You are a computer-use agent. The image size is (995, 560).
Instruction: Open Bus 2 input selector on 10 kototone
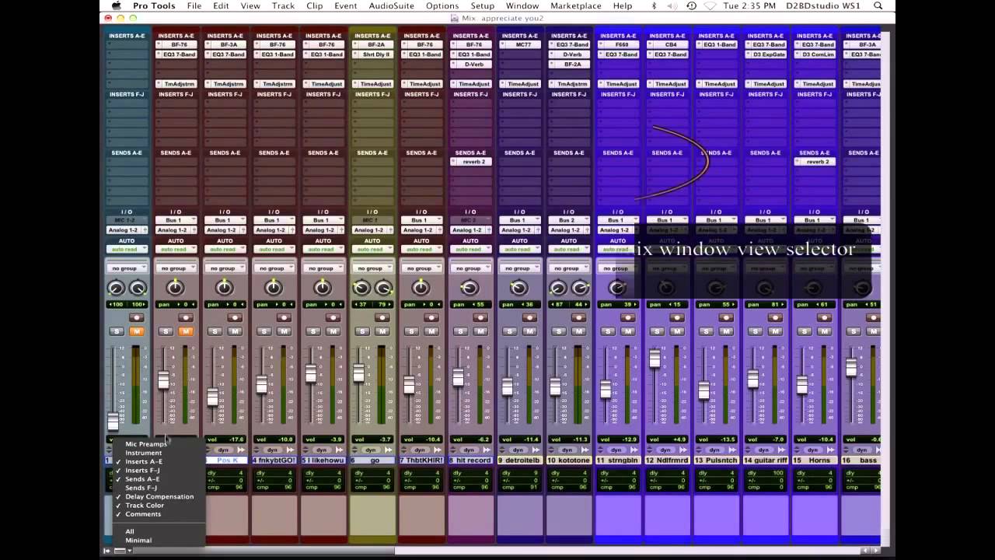(568, 220)
